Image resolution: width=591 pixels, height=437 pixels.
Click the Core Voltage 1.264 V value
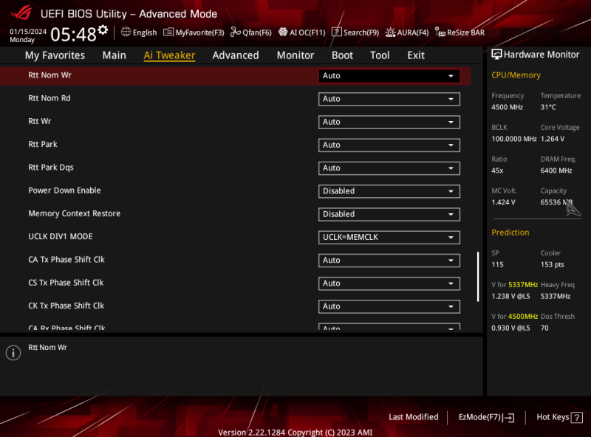(553, 139)
